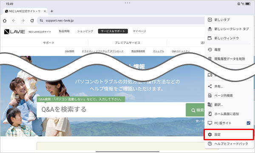Click the Q&Aを検索する search field

click(x=111, y=110)
